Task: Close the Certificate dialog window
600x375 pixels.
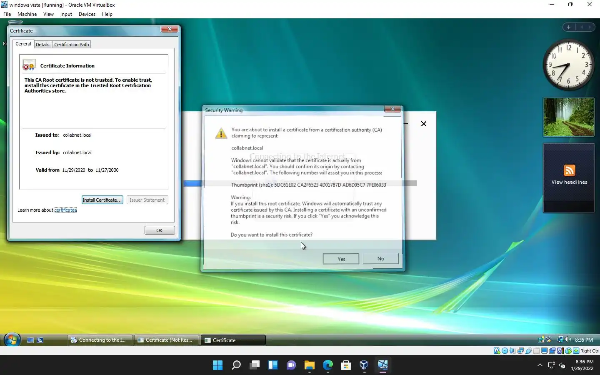Action: point(170,29)
